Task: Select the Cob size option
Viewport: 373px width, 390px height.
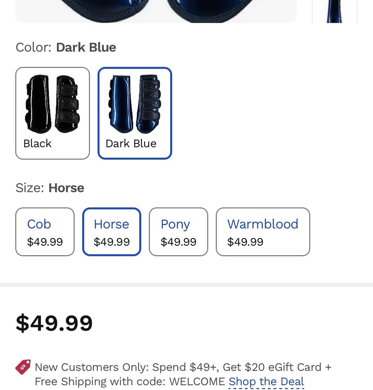Action: click(x=45, y=232)
